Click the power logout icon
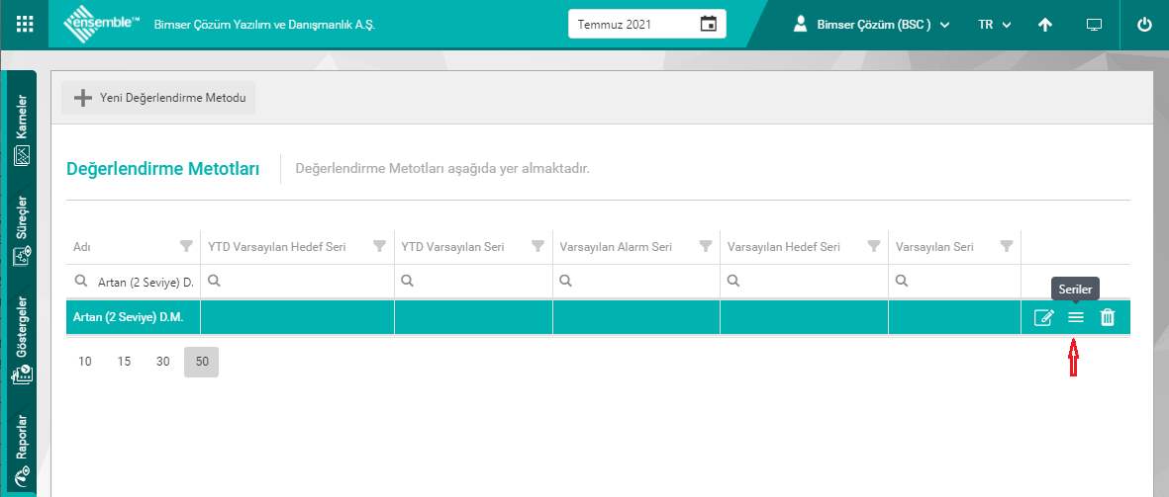This screenshot has height=497, width=1169. pos(1144,25)
